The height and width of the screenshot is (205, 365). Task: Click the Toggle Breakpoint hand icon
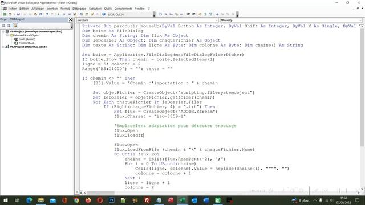[x=200, y=14]
